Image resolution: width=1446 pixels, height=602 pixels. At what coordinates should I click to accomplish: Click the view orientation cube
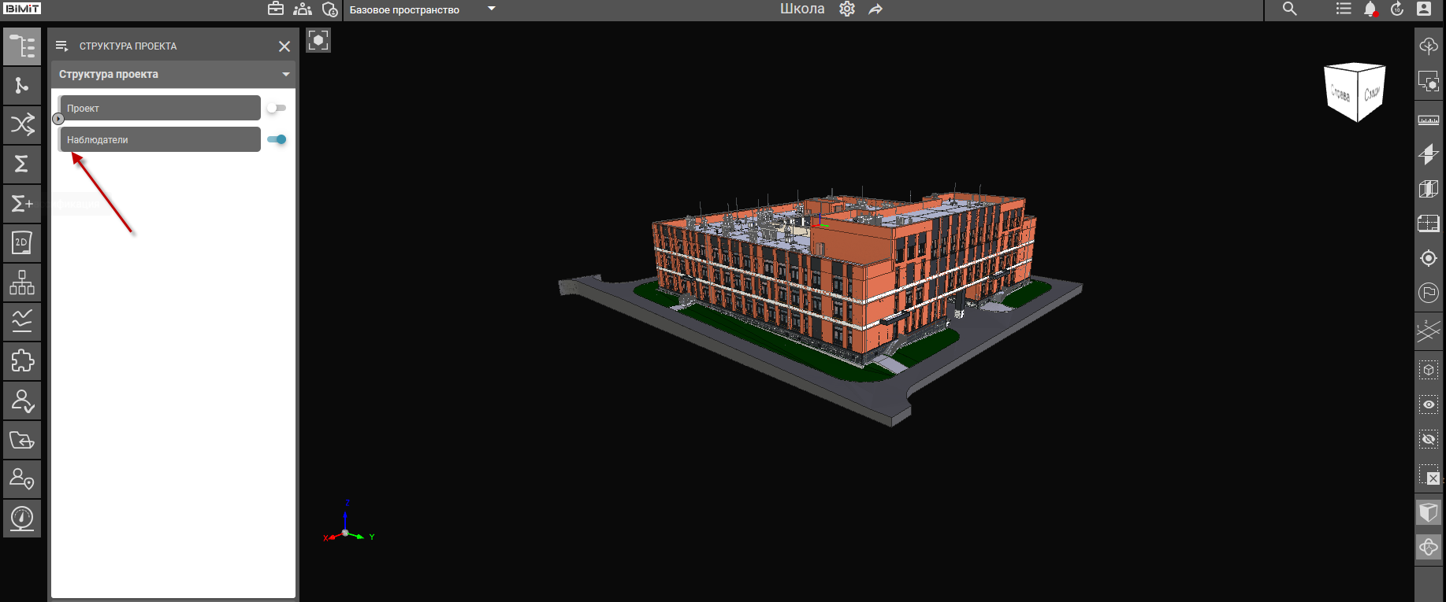click(1354, 92)
